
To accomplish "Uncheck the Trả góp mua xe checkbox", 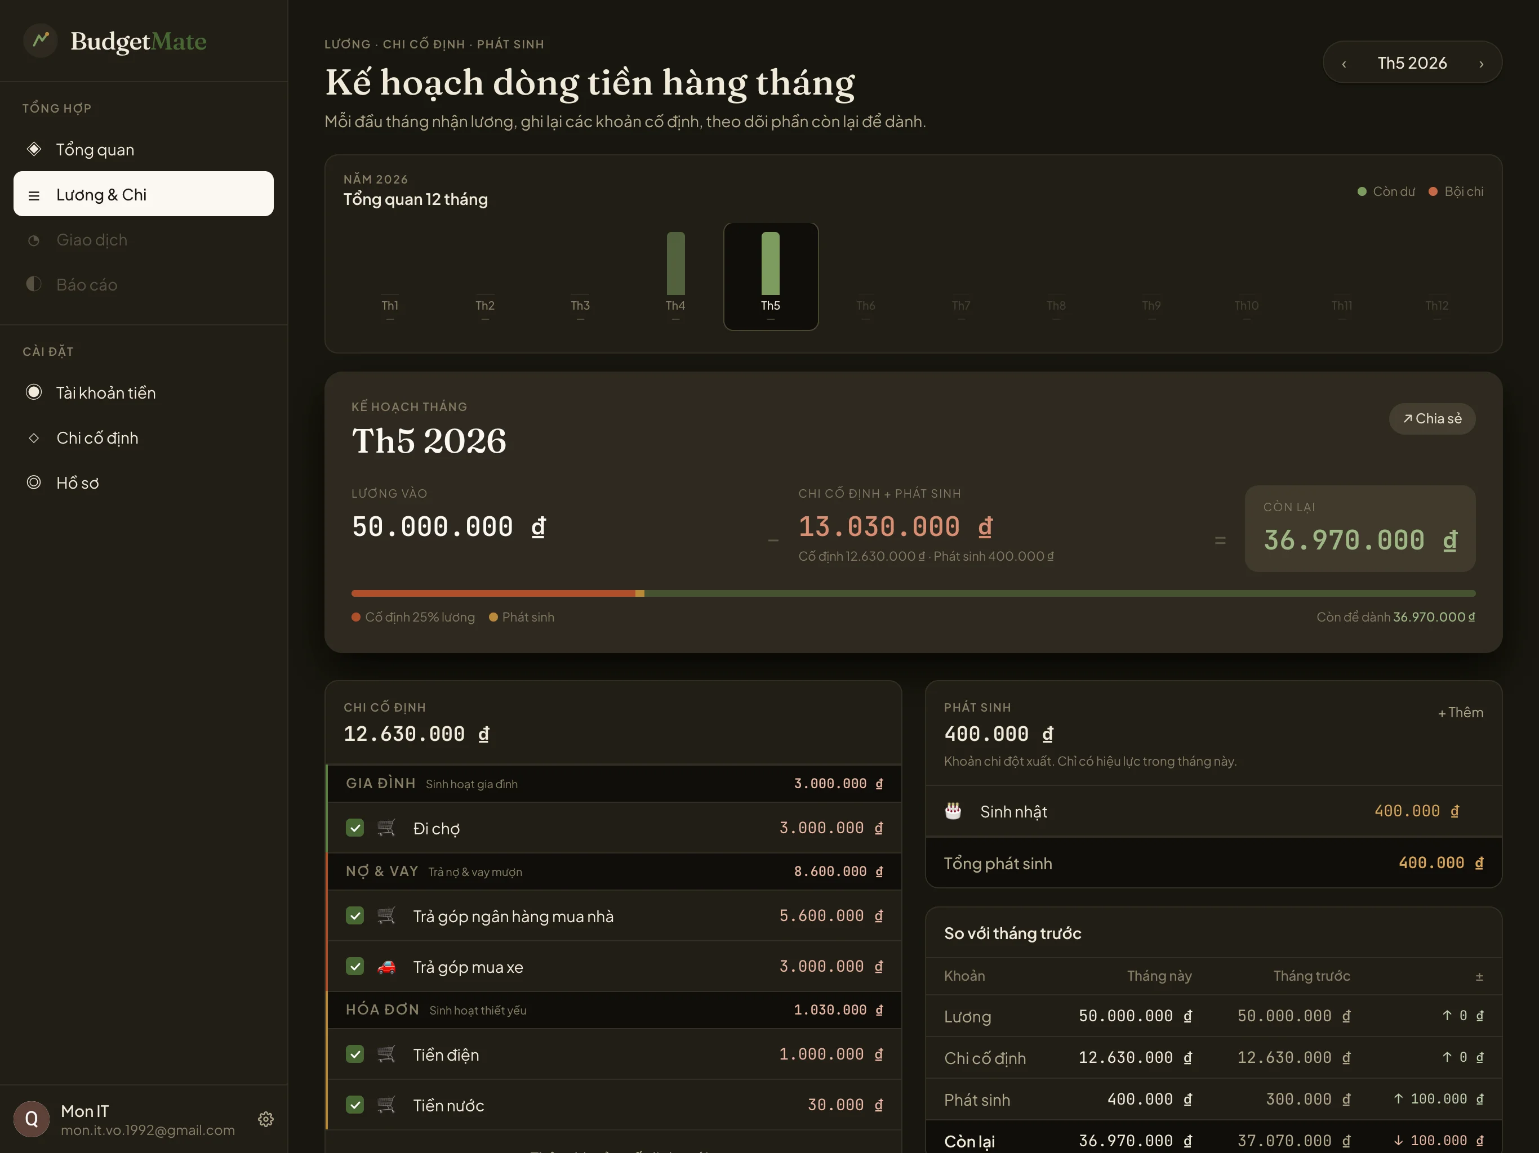I will pyautogui.click(x=355, y=966).
